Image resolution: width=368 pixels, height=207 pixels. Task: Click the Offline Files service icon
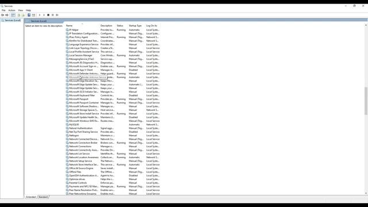click(67, 172)
